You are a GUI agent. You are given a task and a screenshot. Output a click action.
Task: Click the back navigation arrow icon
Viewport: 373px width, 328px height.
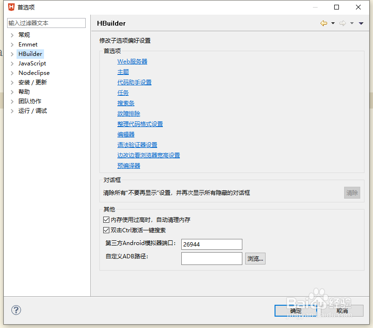[x=324, y=23]
